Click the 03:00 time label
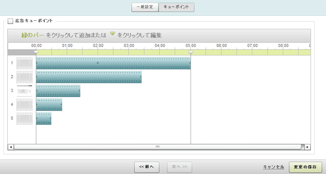The image size is (326, 174). [x=129, y=46]
